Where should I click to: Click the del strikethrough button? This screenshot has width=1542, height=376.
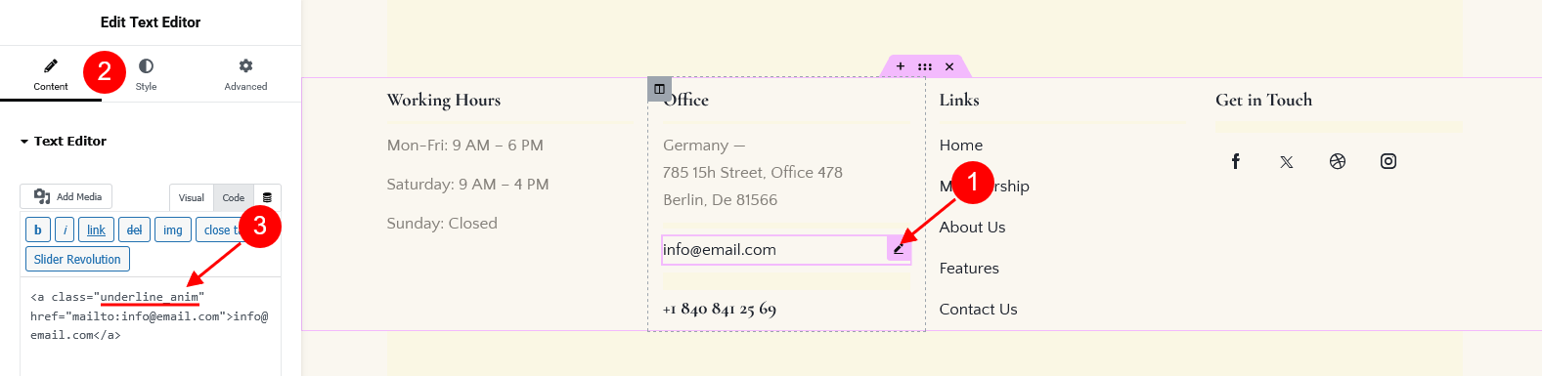pos(135,230)
